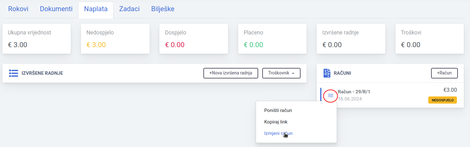Click the NEDOSPJELO status badge
Image resolution: width=470 pixels, height=147 pixels.
(x=442, y=100)
